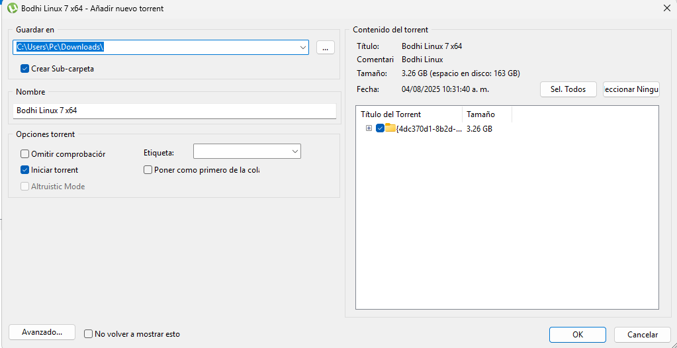Open Avanzado... settings
677x348 pixels.
[x=42, y=333]
